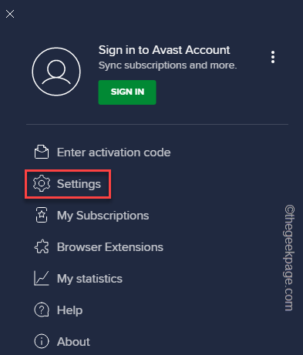Click the My statistics chart icon
Image resolution: width=303 pixels, height=355 pixels.
pyautogui.click(x=41, y=278)
